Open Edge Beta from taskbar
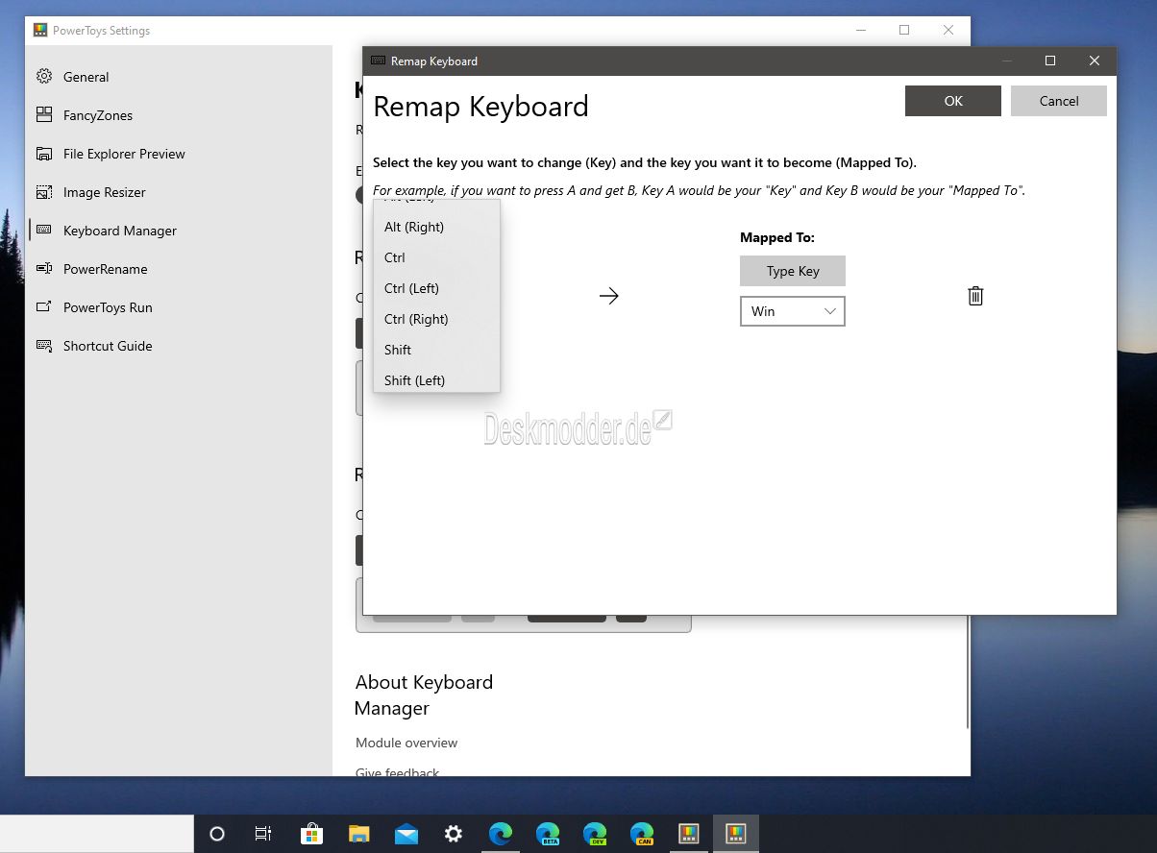 [x=548, y=834]
